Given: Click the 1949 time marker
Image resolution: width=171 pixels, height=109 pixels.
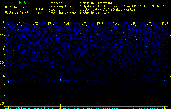Looking at the screenshot, I should click(148, 23).
